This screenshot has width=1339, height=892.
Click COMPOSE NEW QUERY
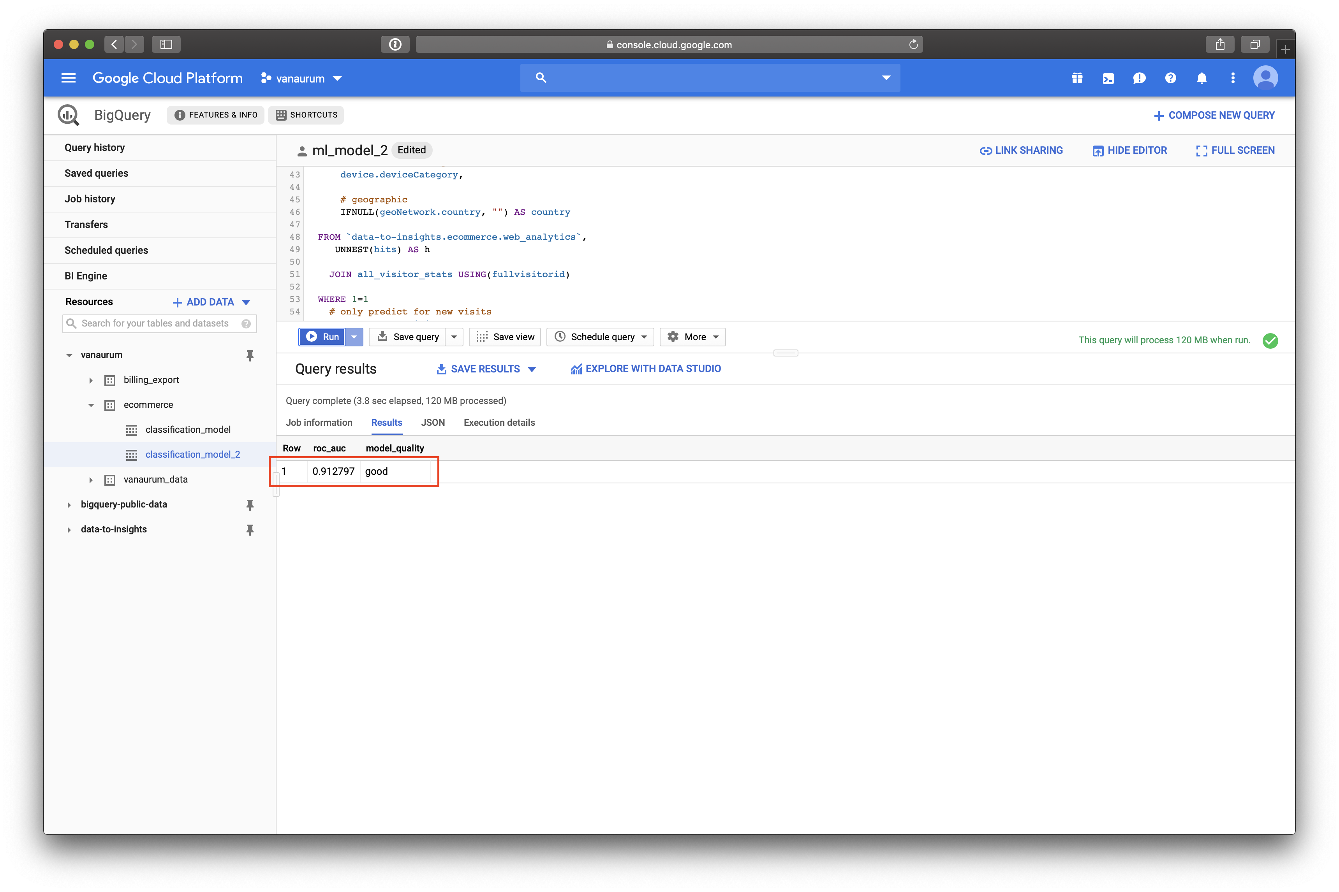pyautogui.click(x=1214, y=116)
